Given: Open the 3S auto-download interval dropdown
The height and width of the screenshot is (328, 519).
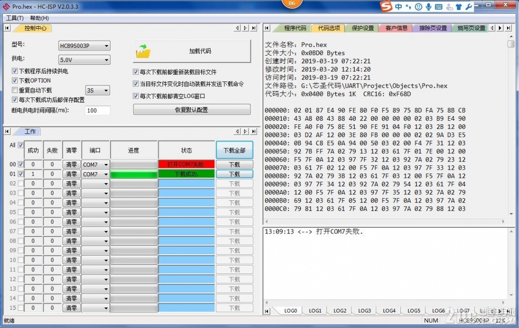Looking at the screenshot, I should [x=98, y=90].
